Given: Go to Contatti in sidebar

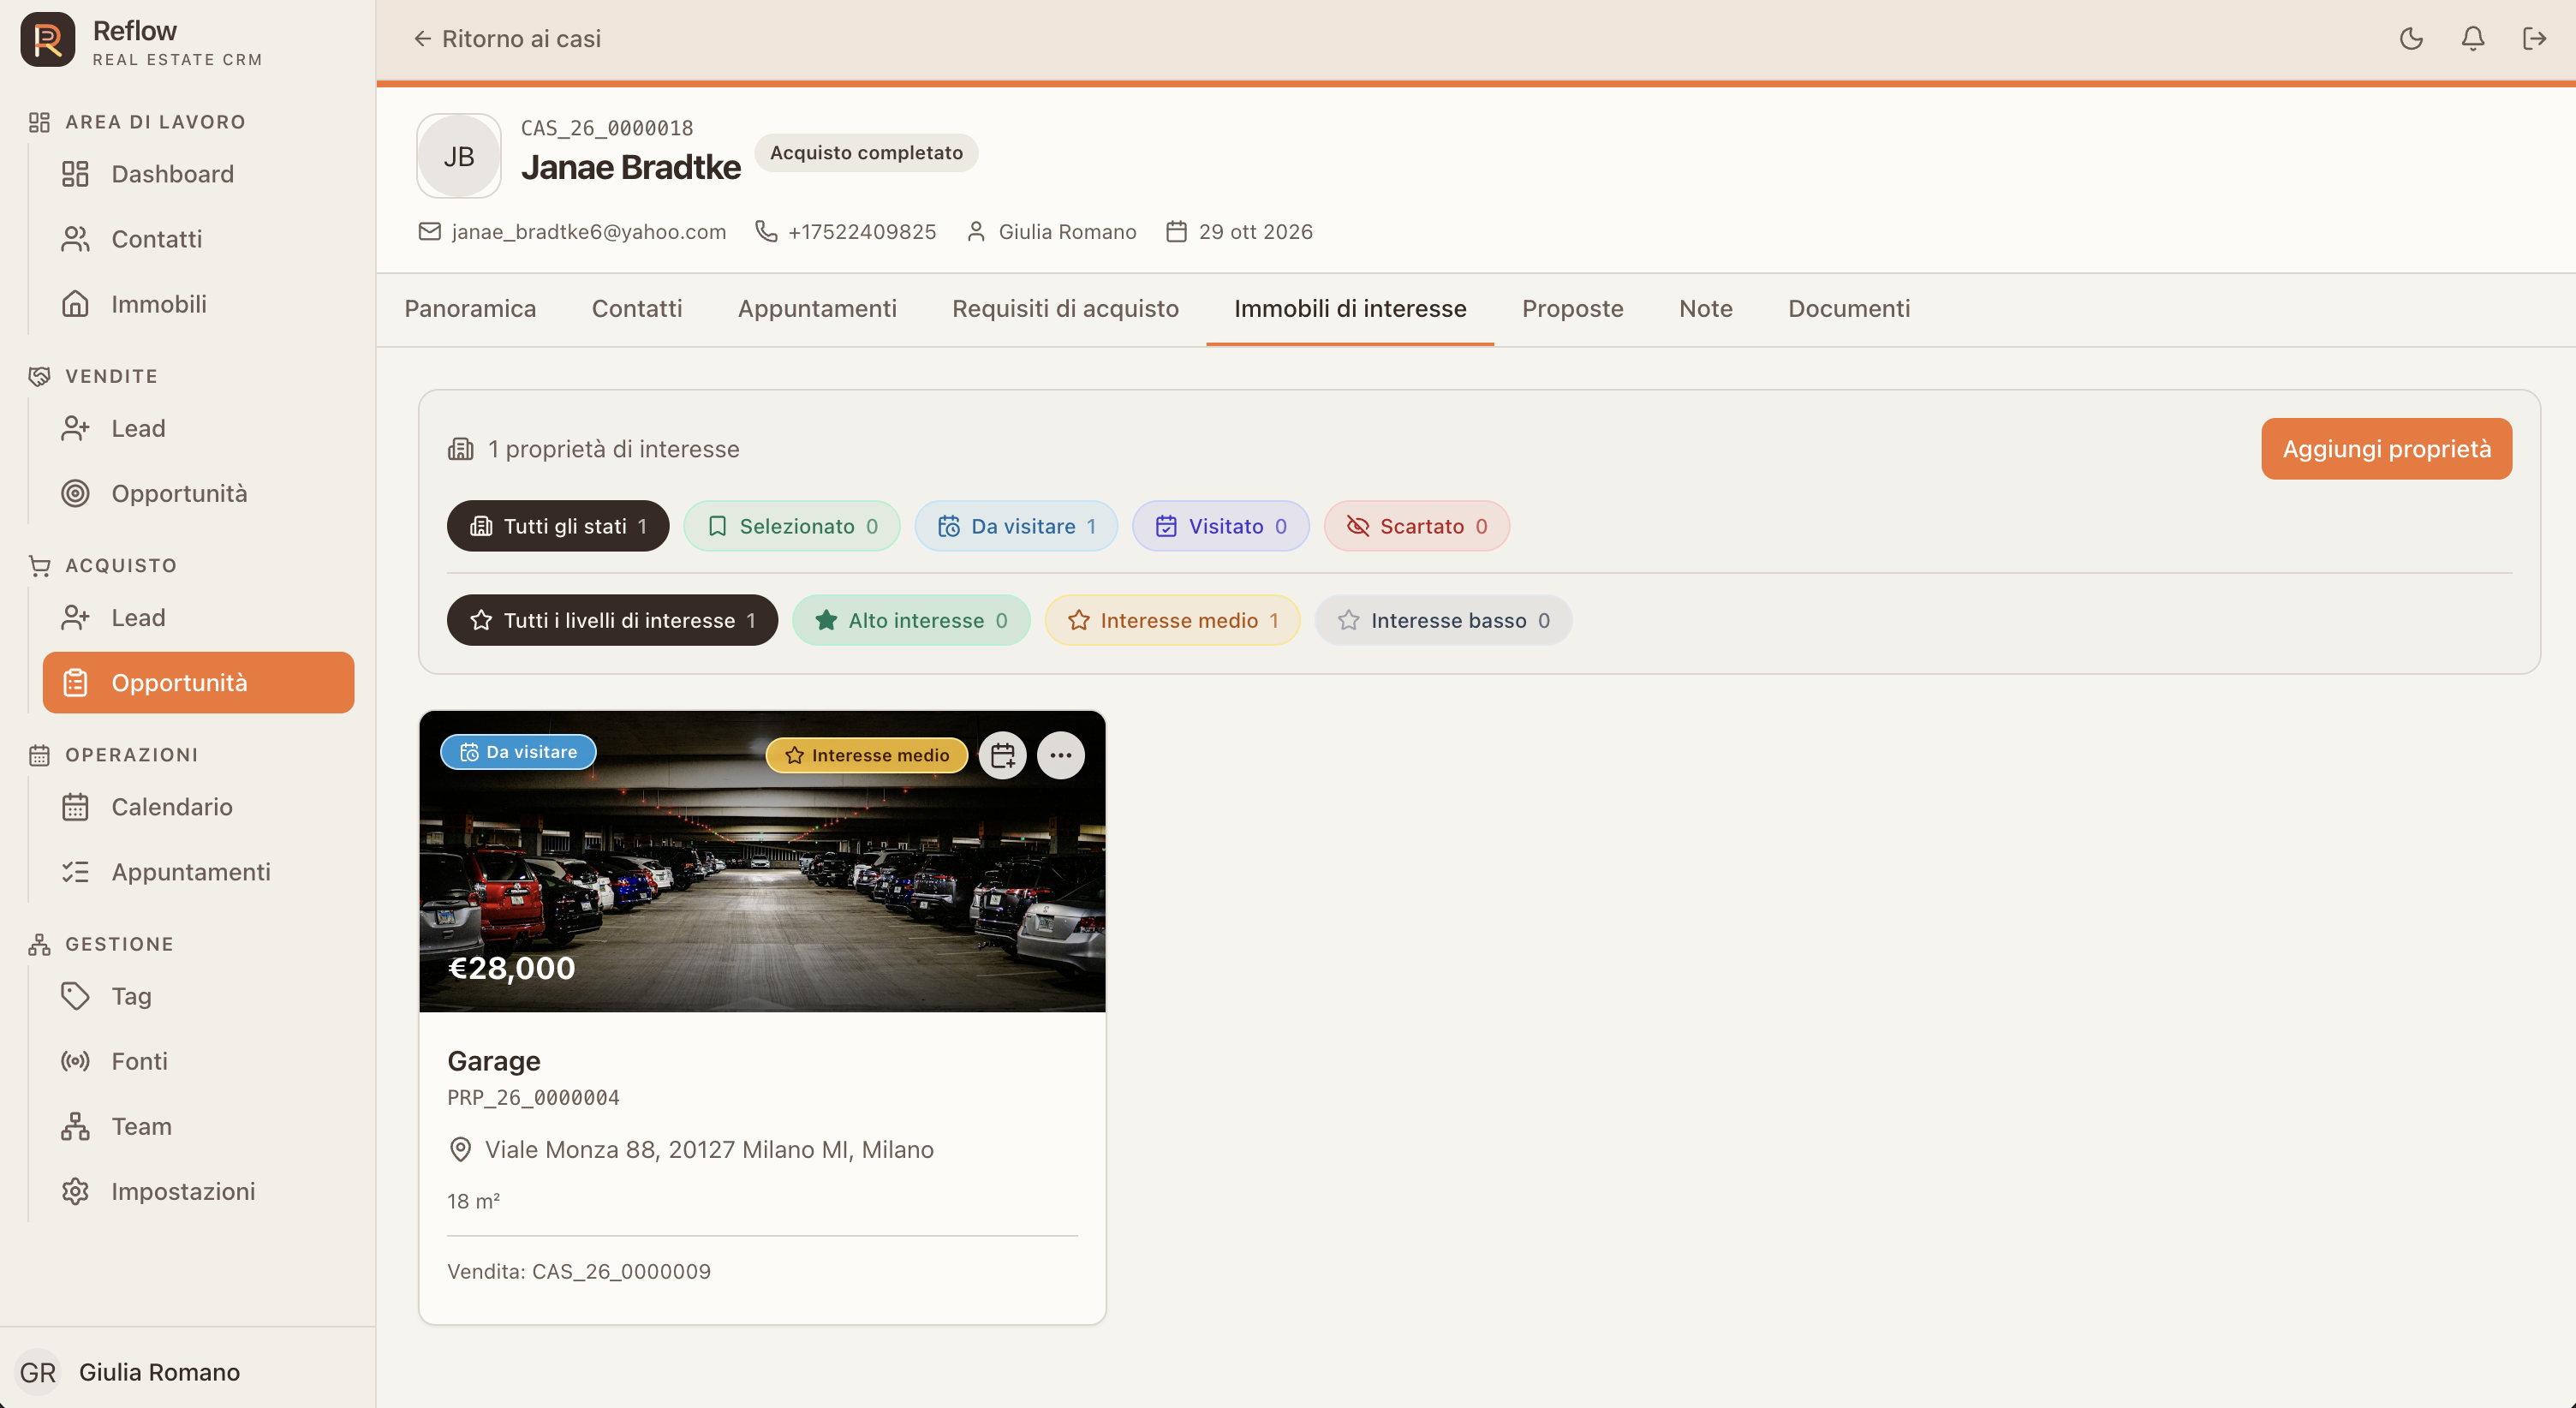Looking at the screenshot, I should (x=198, y=239).
